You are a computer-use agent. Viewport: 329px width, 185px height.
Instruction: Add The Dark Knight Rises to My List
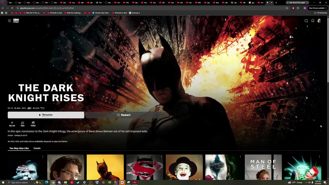pos(12,124)
